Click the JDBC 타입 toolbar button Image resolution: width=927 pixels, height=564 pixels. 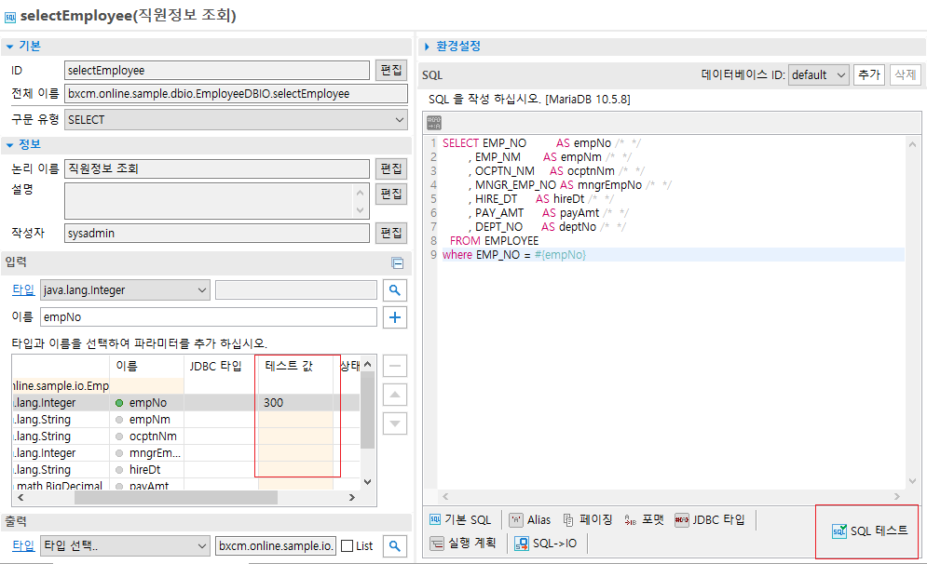click(710, 519)
